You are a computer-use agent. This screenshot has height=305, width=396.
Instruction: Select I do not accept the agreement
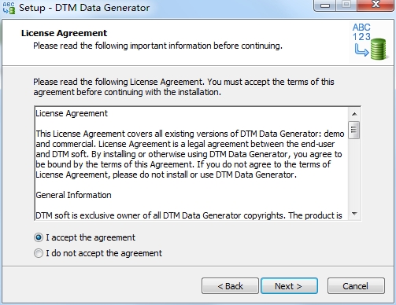click(39, 253)
